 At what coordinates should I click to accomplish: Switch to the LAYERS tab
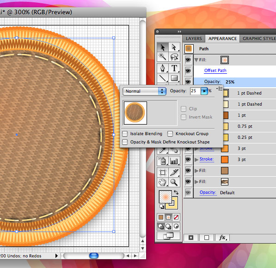[194, 38]
